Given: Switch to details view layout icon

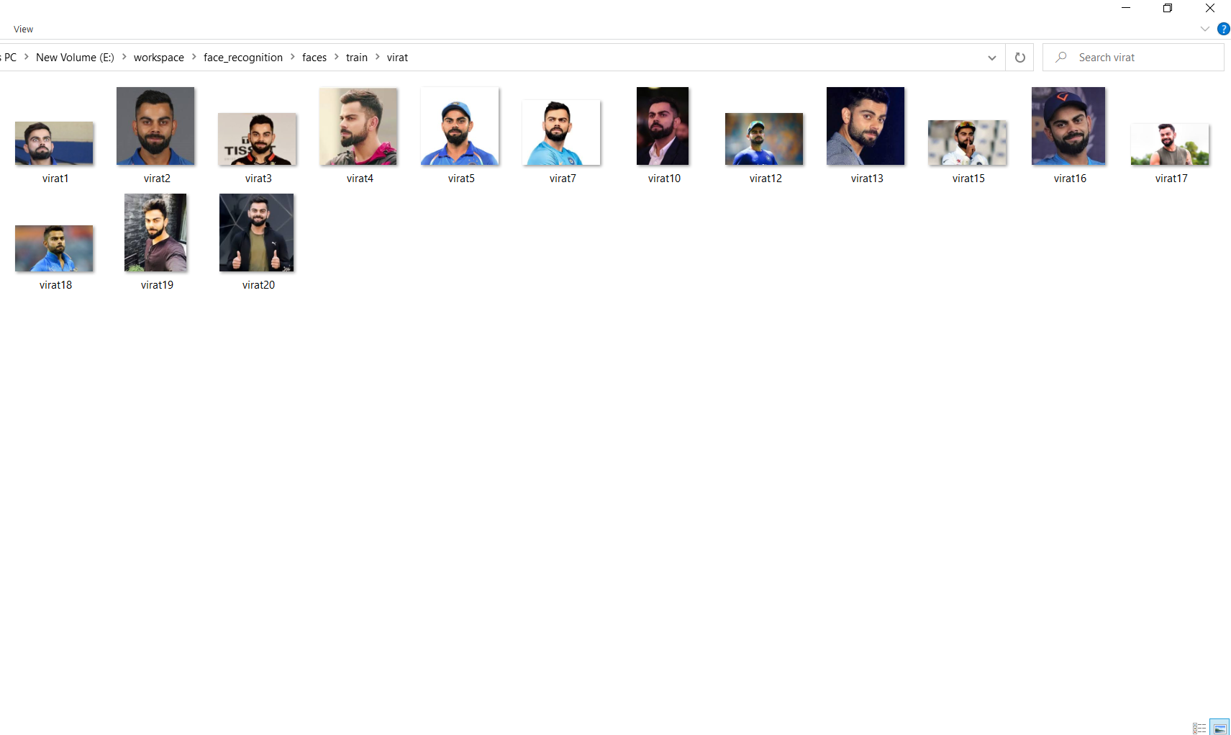Looking at the screenshot, I should 1199,728.
